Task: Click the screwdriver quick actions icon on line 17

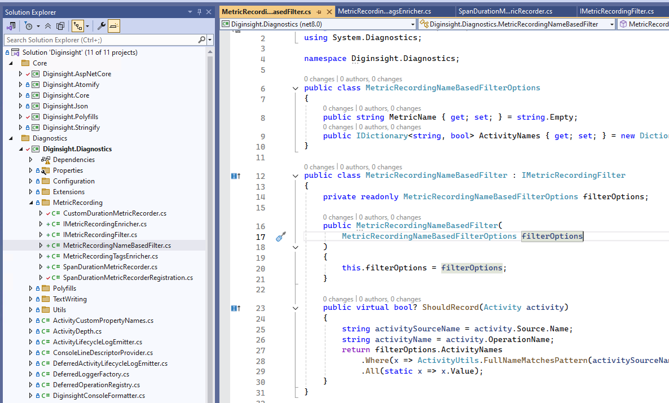Action: [281, 237]
